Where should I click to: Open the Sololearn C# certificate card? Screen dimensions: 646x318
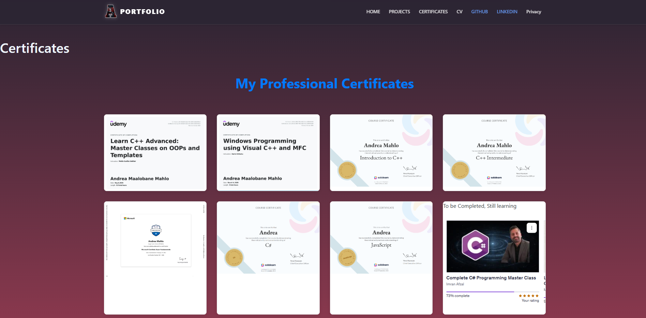pos(268,258)
